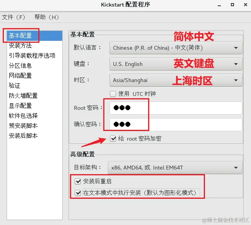
Task: Select 验证 in the sidebar
Action: click(34, 86)
